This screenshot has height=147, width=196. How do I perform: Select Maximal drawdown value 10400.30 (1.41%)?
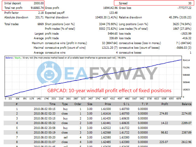coord(106,17)
